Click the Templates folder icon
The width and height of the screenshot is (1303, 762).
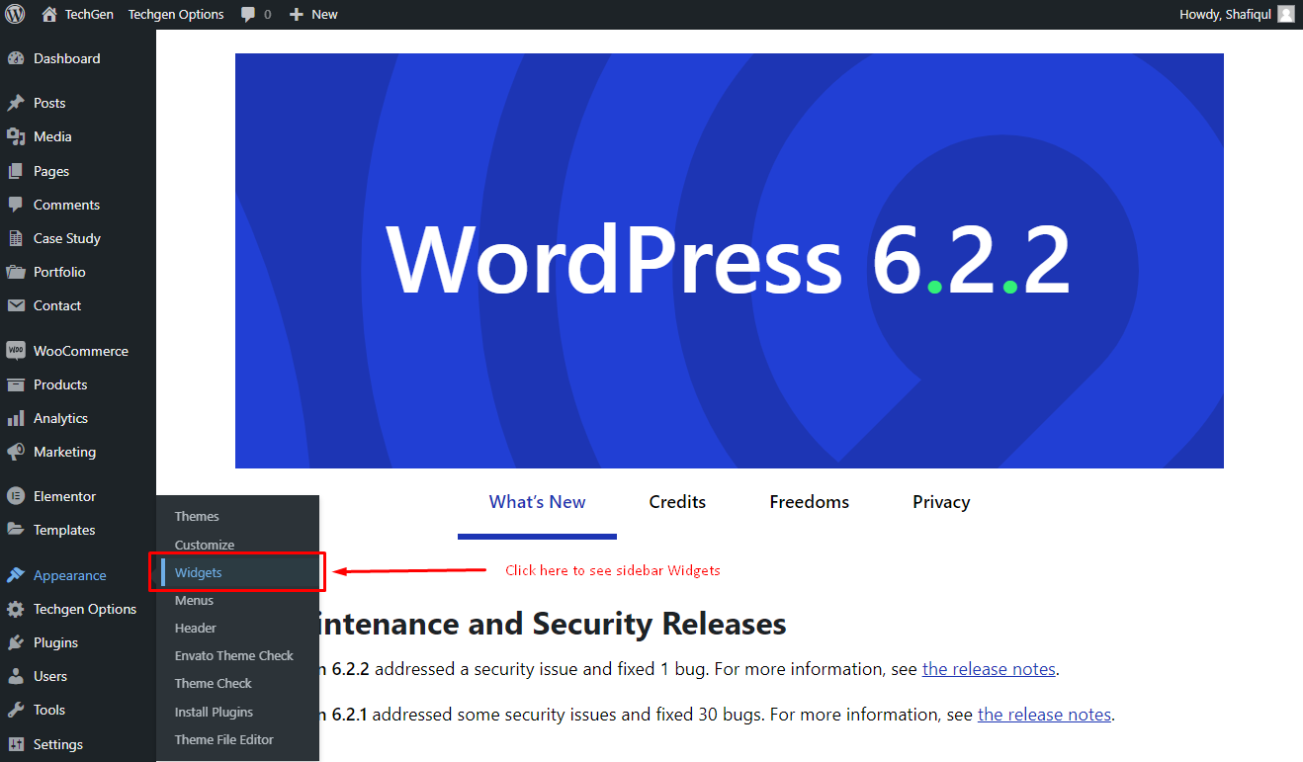click(15, 530)
